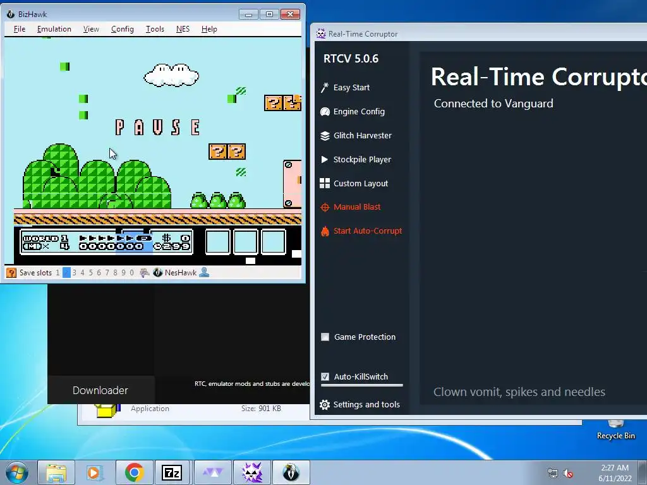Click the Size: 901 KB file detail
Image resolution: width=647 pixels, height=485 pixels.
261,409
